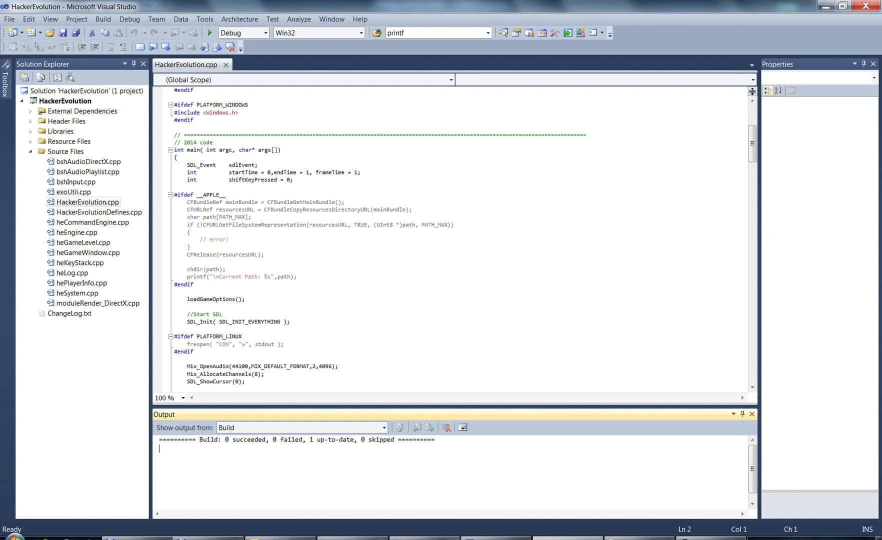Auto-hide the Properties window with its pin
882x540 pixels.
pos(863,64)
